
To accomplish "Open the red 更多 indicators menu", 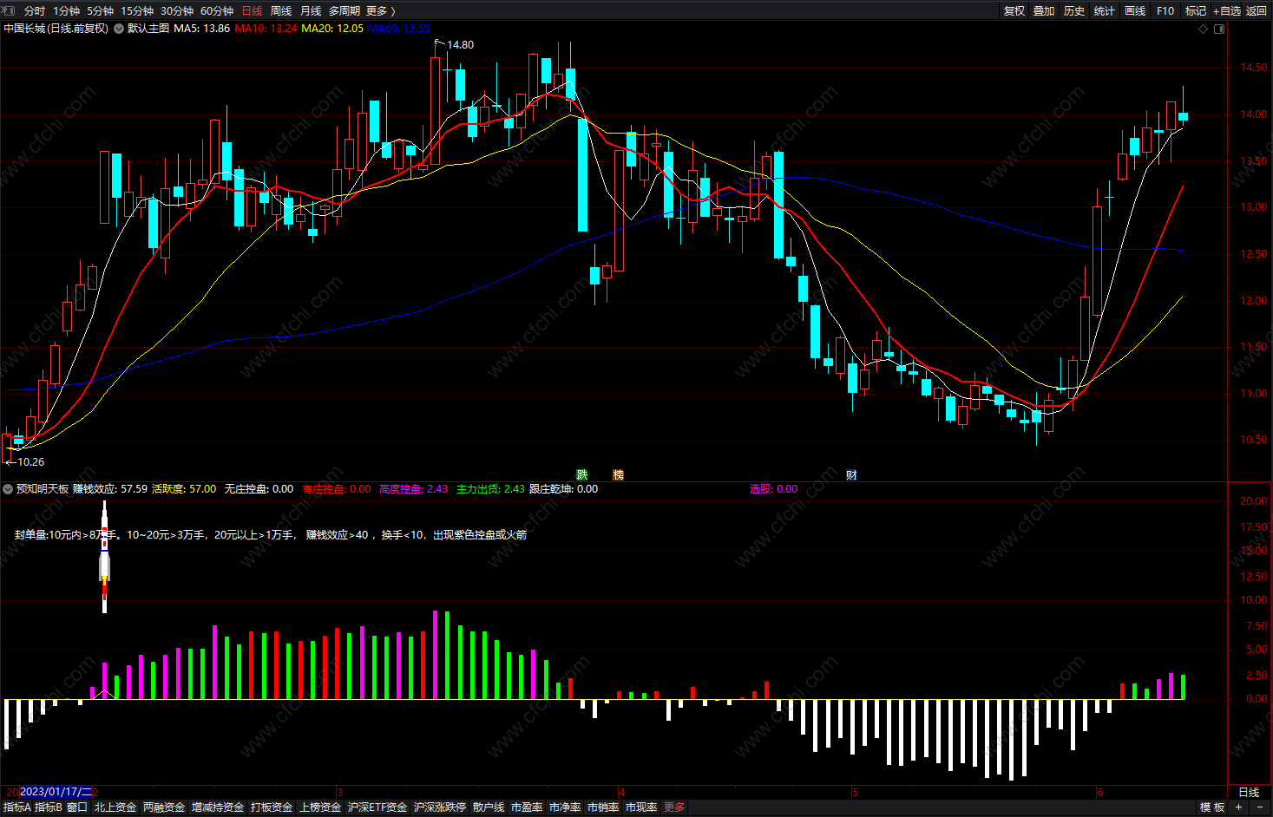I will [674, 807].
